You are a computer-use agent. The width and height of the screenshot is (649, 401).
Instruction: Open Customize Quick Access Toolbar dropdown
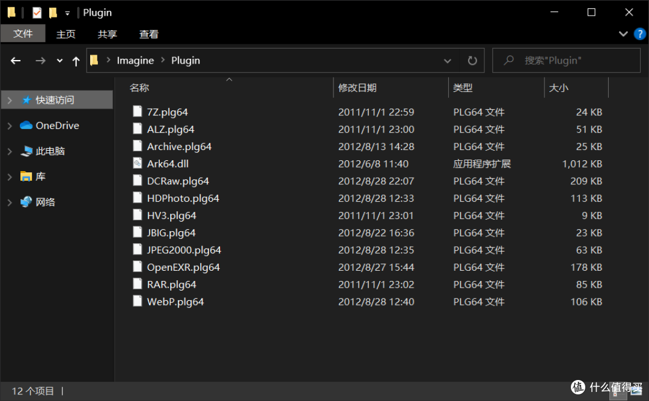tap(67, 14)
